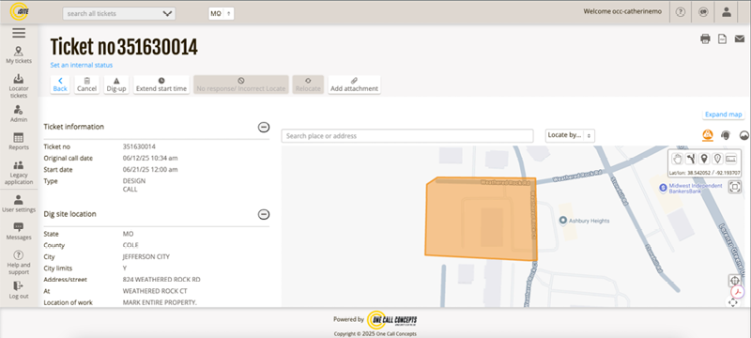751x338 pixels.
Task: Select the pan hand tool on the map
Action: [x=677, y=159]
